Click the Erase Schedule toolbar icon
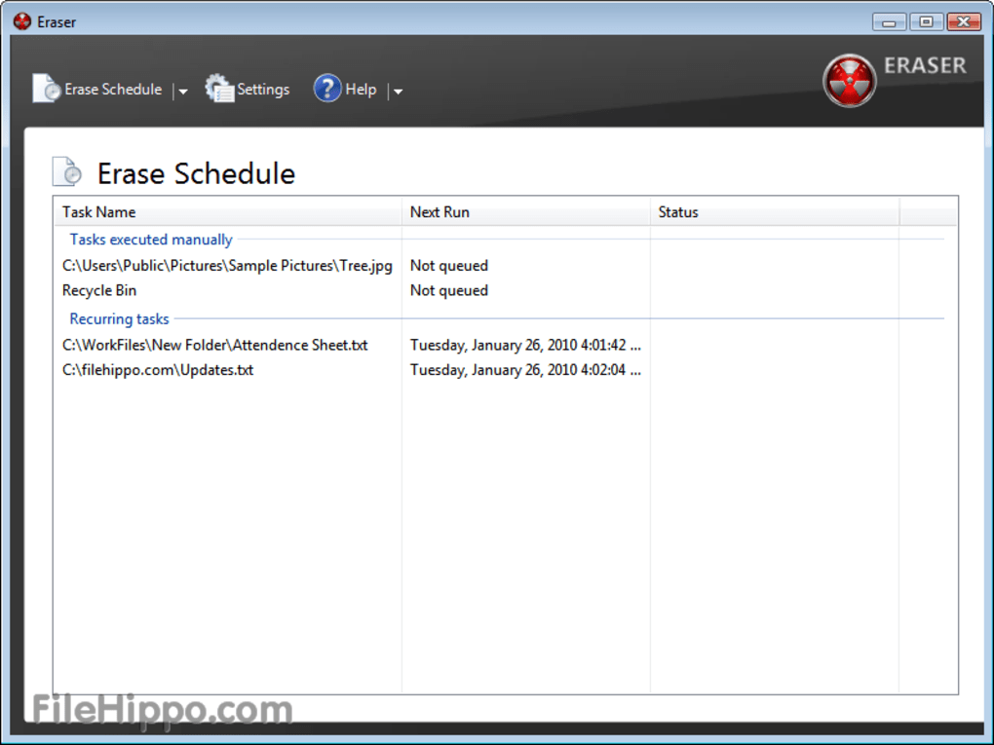The width and height of the screenshot is (994, 745). coord(46,89)
